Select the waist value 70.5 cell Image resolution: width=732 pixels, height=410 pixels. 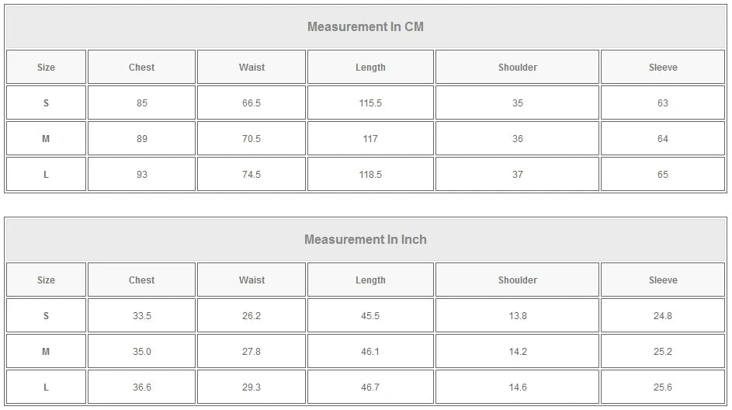(x=252, y=139)
